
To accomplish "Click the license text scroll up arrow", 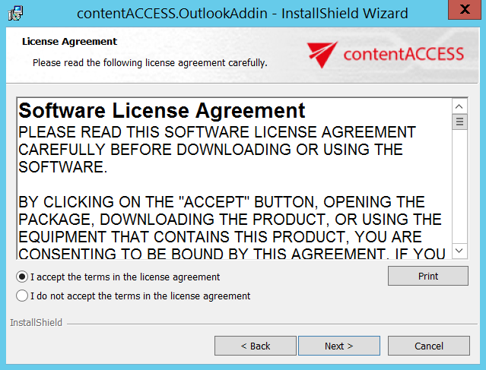I will tap(459, 106).
